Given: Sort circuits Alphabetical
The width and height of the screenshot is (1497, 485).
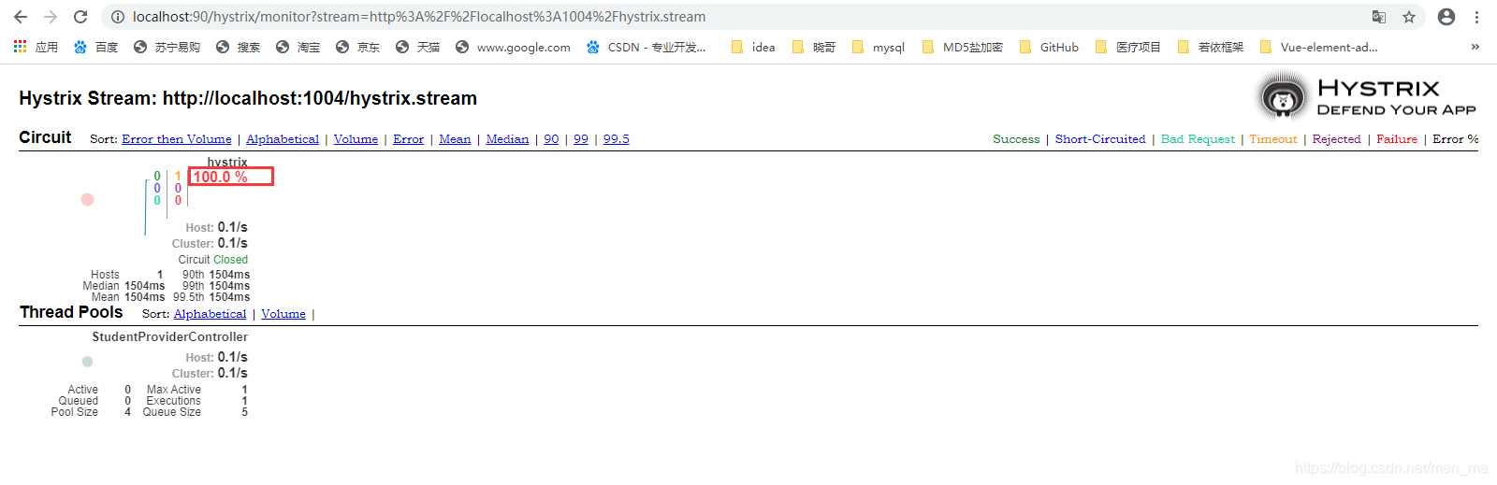Looking at the screenshot, I should (283, 139).
